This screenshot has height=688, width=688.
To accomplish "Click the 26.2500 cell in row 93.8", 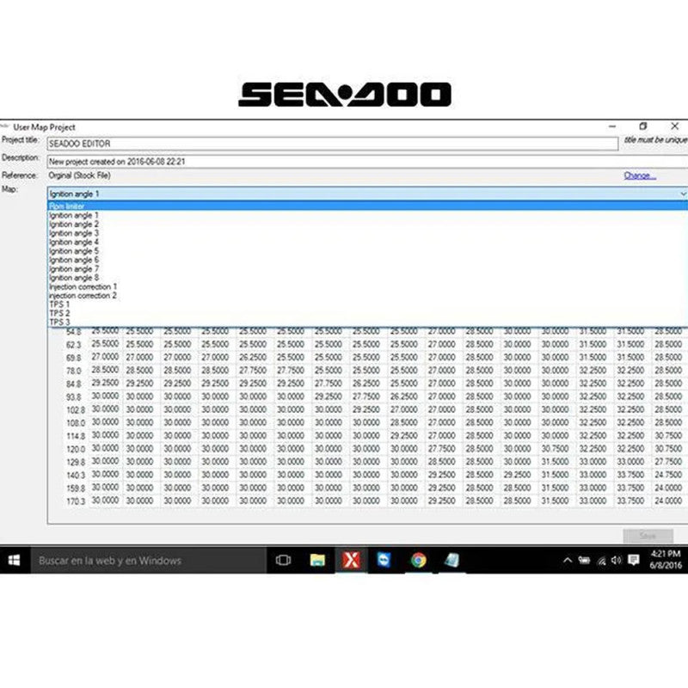I will point(403,396).
